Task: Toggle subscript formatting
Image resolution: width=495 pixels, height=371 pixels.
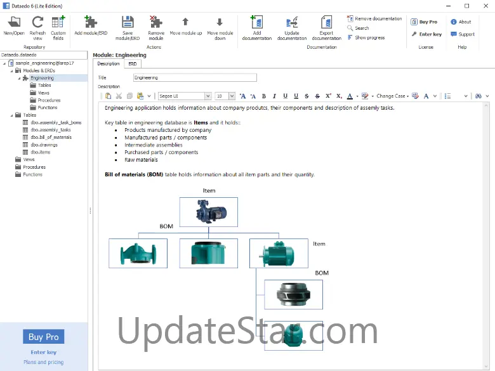Action: point(339,96)
